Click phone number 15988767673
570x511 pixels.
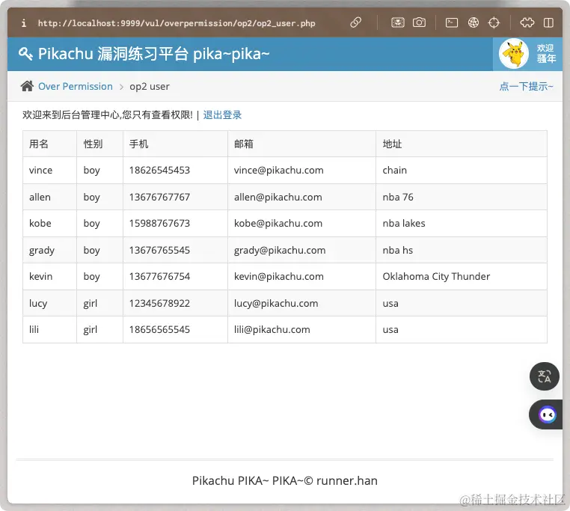(x=159, y=223)
